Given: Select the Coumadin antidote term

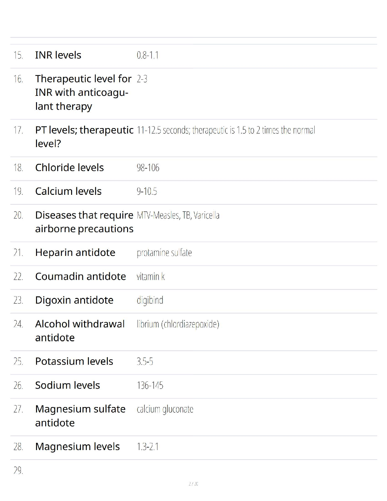Looking at the screenshot, I should [x=80, y=276].
